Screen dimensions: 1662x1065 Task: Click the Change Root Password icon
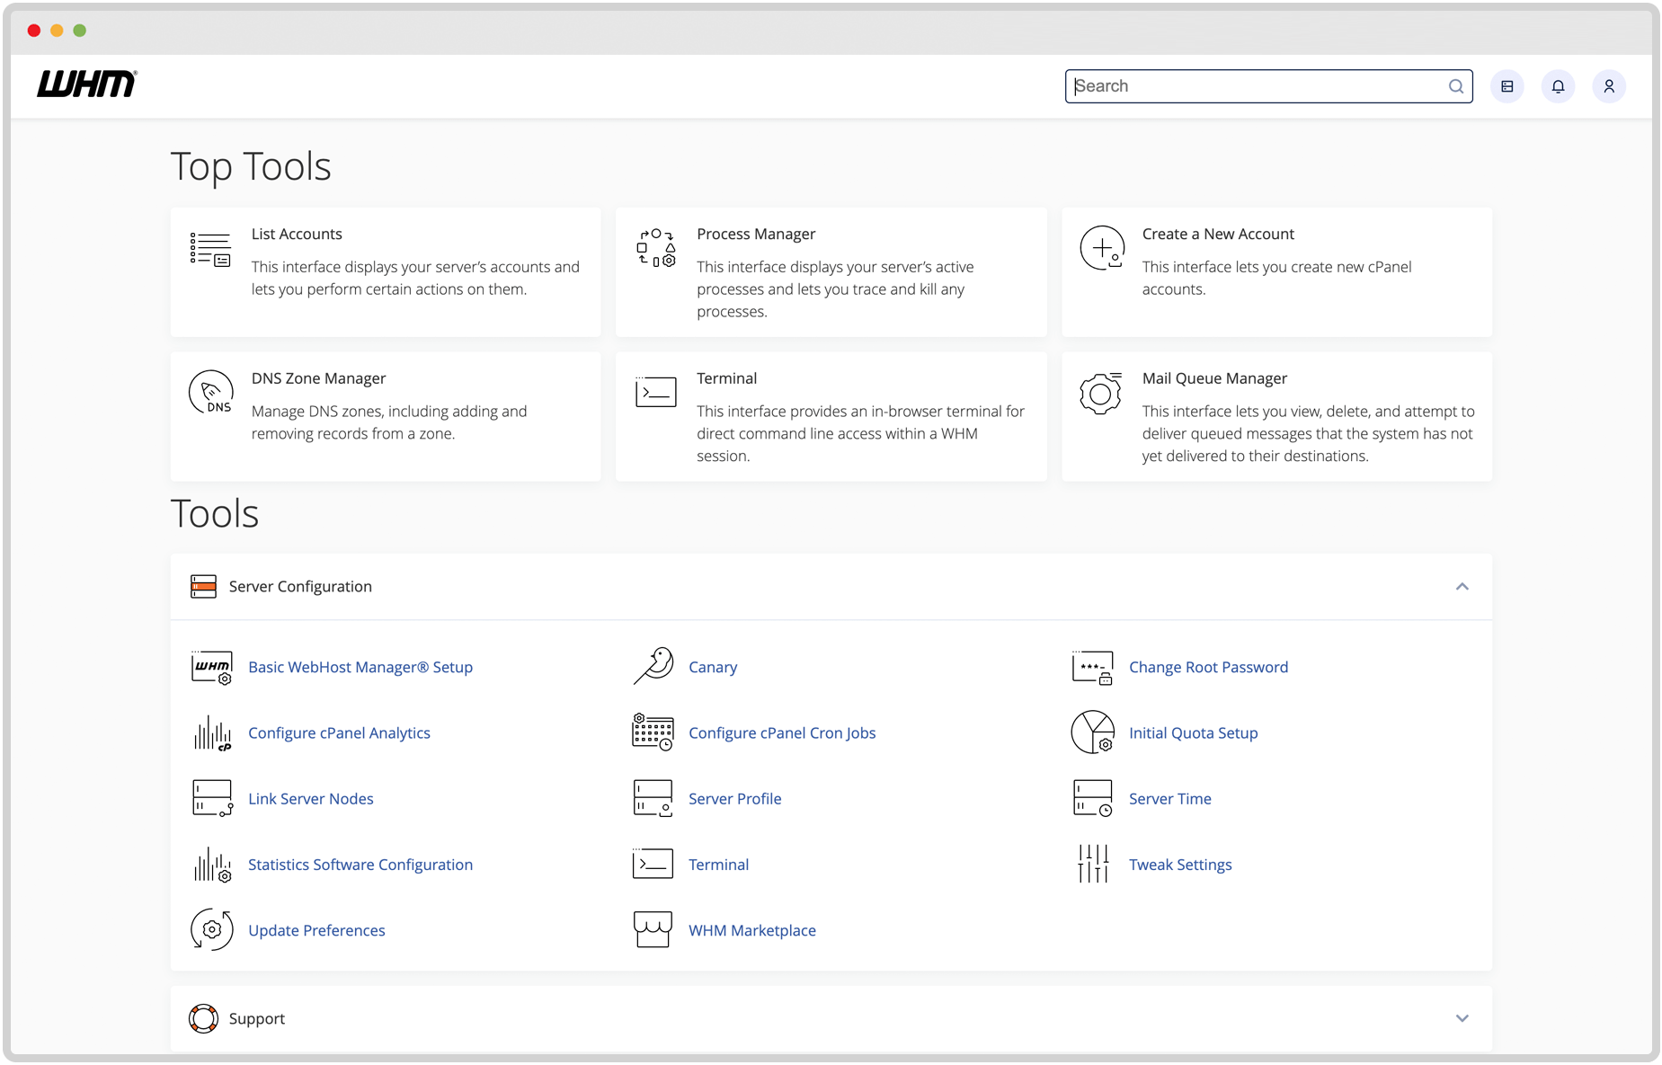coord(1093,668)
